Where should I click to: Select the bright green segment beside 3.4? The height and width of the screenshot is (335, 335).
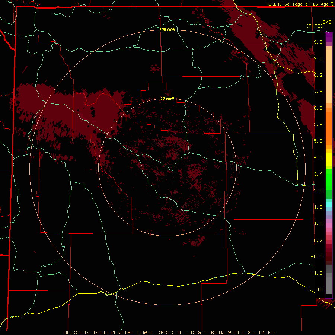(329, 179)
